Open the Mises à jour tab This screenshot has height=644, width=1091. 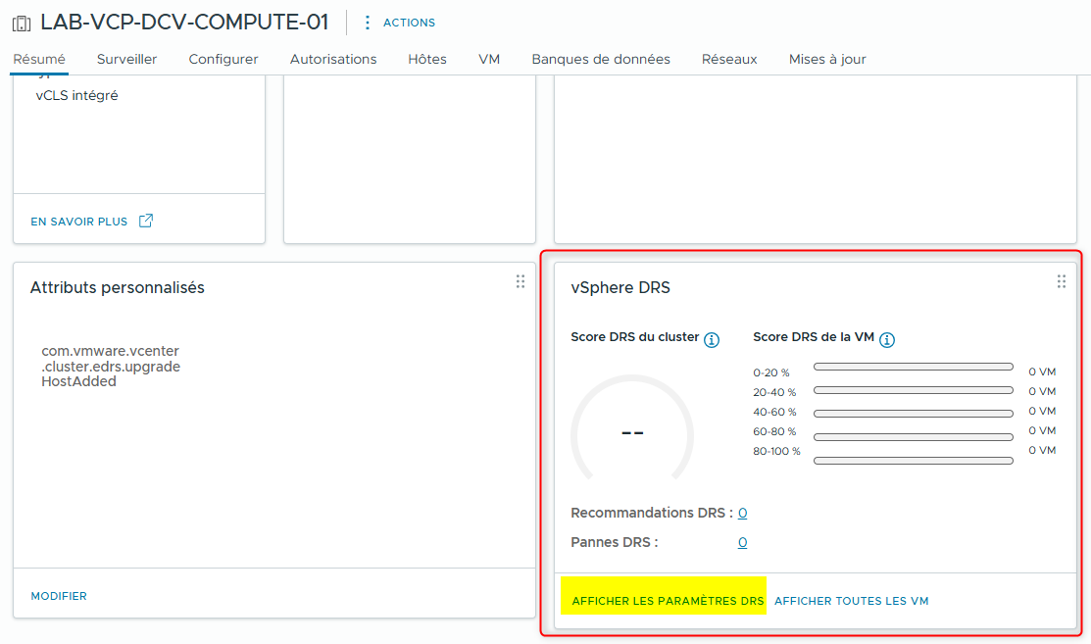click(x=826, y=59)
